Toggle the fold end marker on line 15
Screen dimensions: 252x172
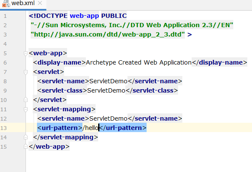click(x=25, y=147)
